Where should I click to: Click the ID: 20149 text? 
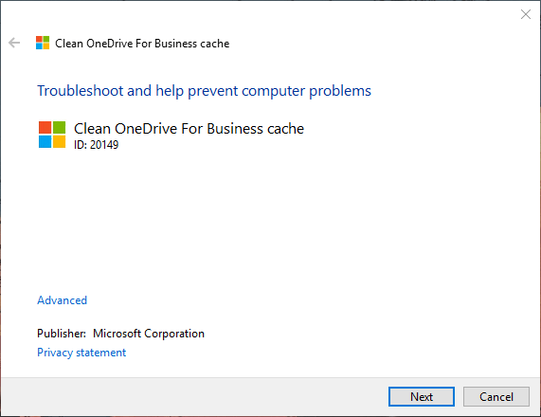pyautogui.click(x=96, y=145)
